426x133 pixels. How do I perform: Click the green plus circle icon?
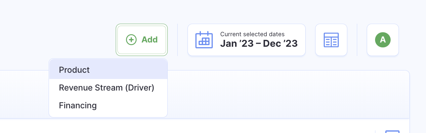[131, 40]
